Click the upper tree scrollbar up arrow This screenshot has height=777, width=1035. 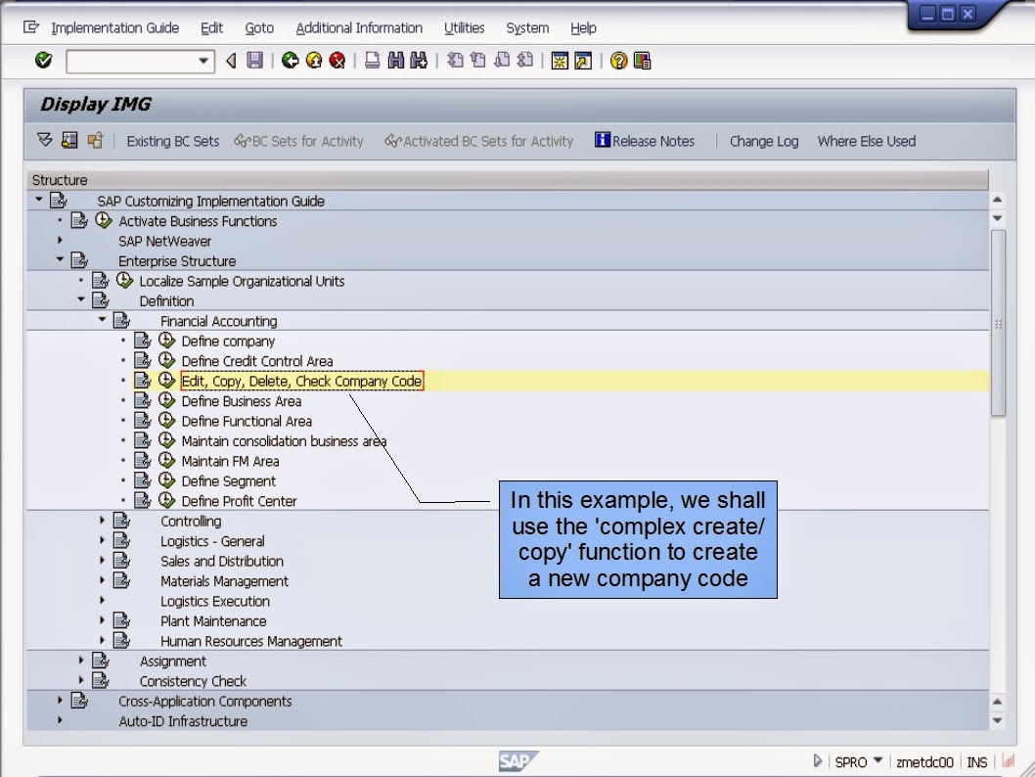tap(998, 200)
